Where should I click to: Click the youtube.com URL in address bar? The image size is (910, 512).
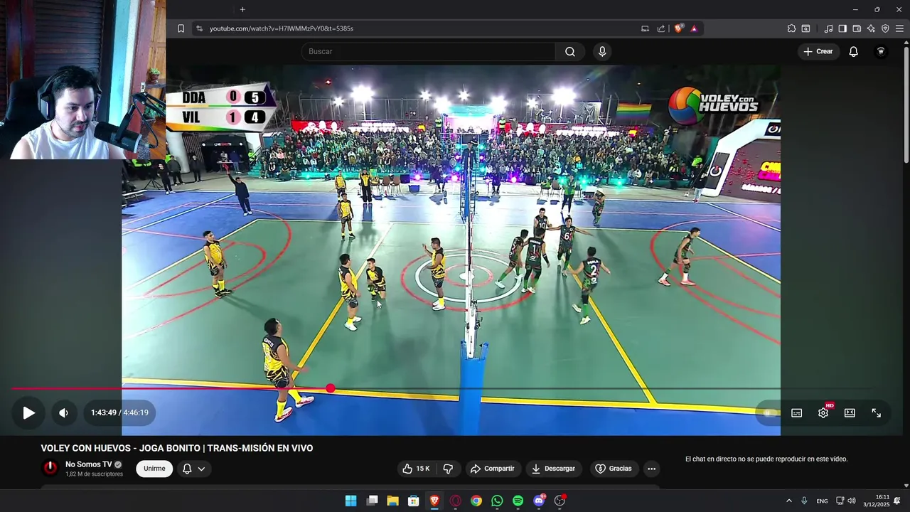282,28
